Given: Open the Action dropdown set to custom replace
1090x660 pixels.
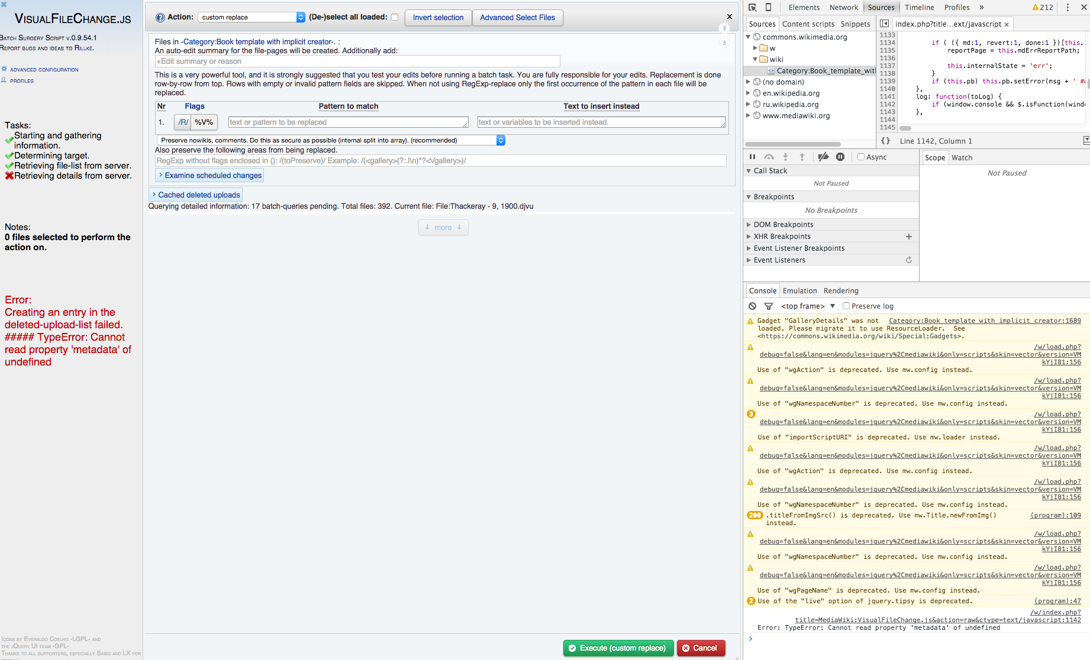Looking at the screenshot, I should click(251, 17).
